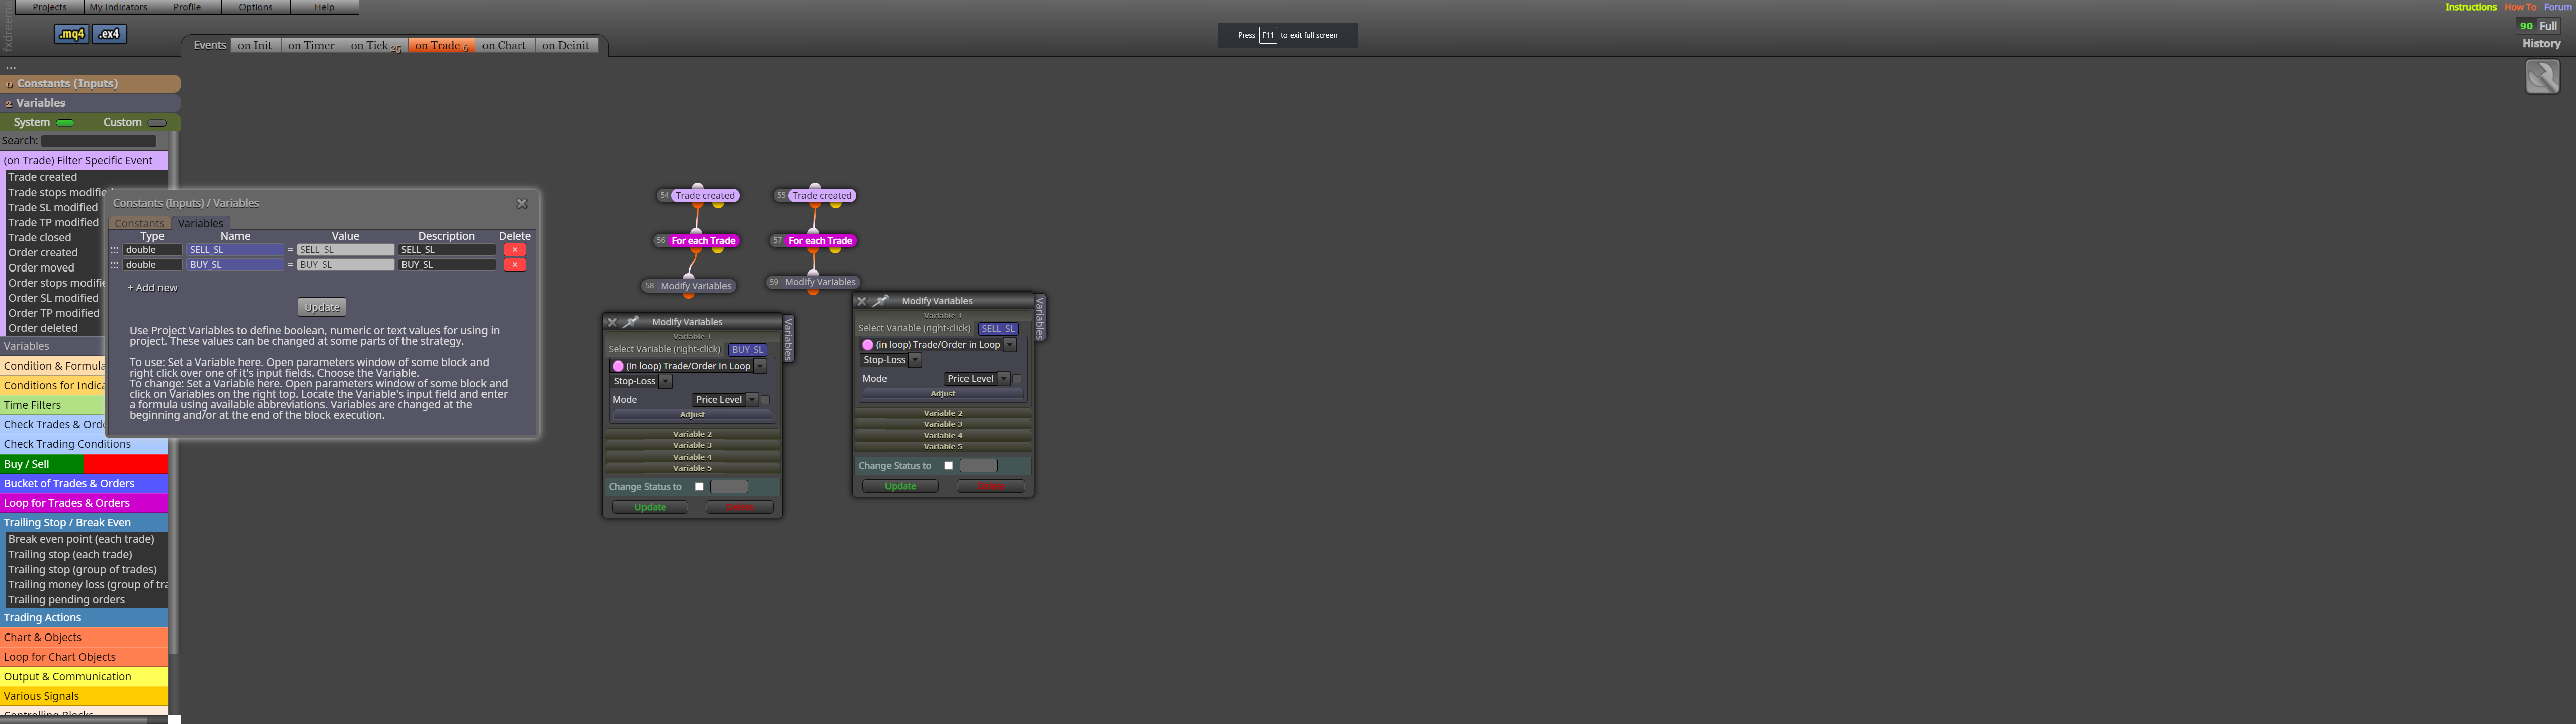Screen dimensions: 2576x724
Task: Open the Options menu
Action: [255, 7]
